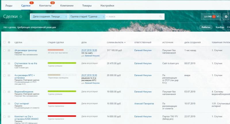Open row menu for 44-ресивера триколор
This screenshot has height=124, width=230.
point(9,50)
